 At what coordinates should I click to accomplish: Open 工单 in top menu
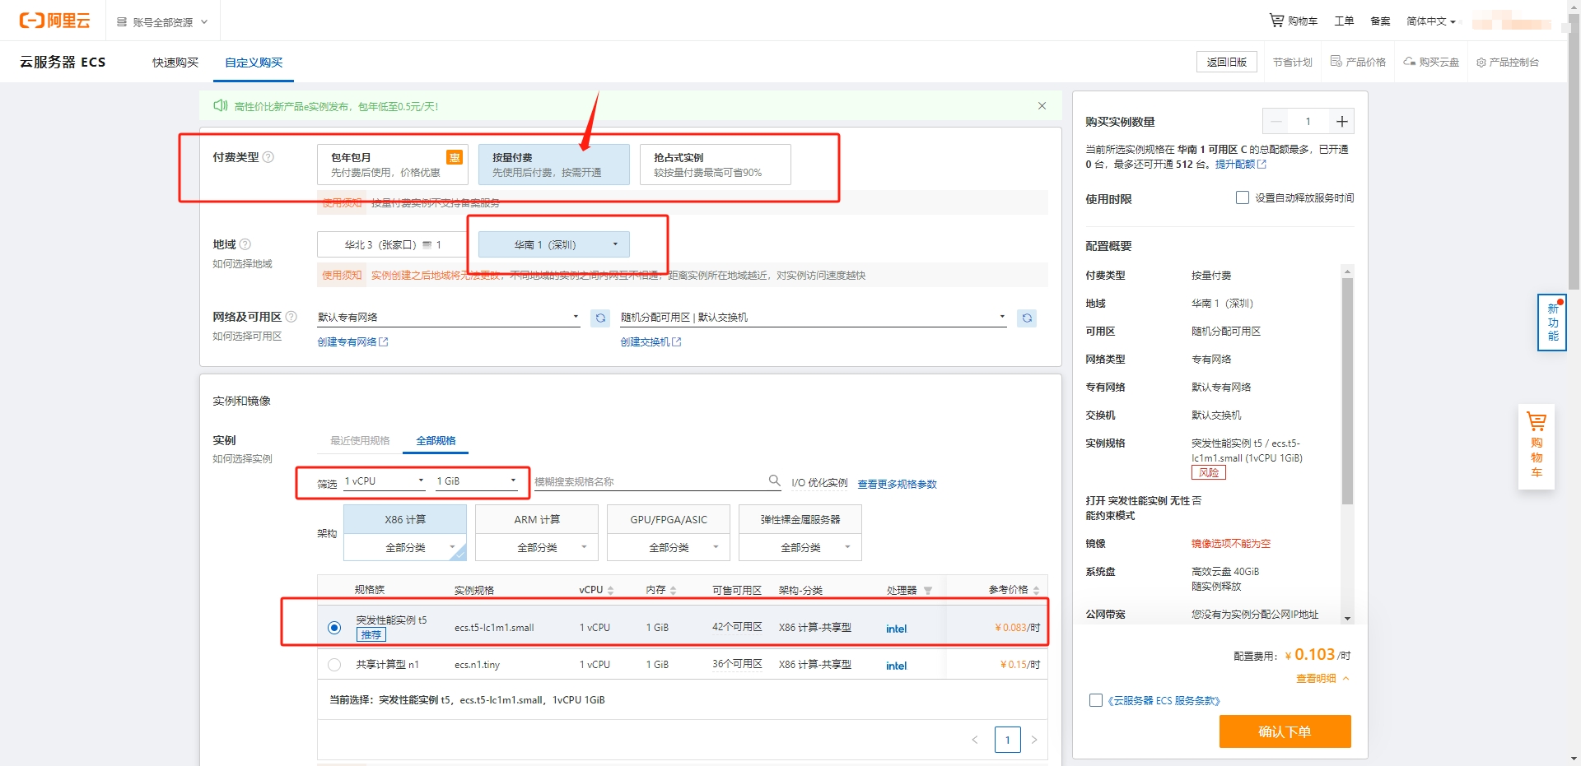(x=1344, y=21)
